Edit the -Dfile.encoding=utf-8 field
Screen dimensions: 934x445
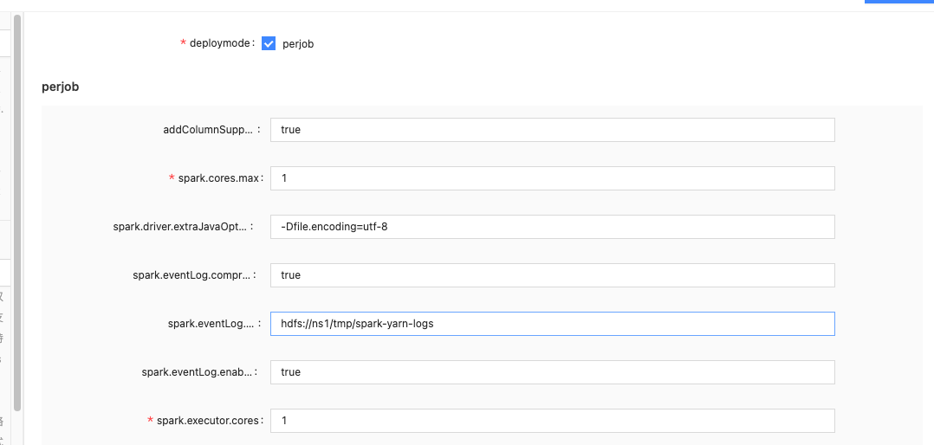[x=552, y=227]
